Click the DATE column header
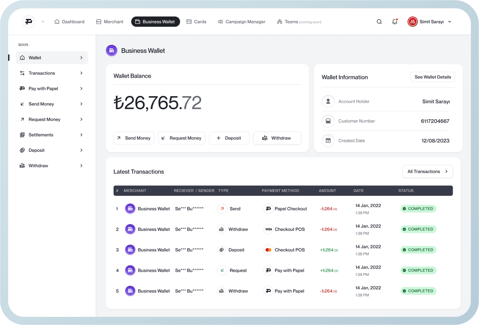The image size is (479, 325). [358, 191]
